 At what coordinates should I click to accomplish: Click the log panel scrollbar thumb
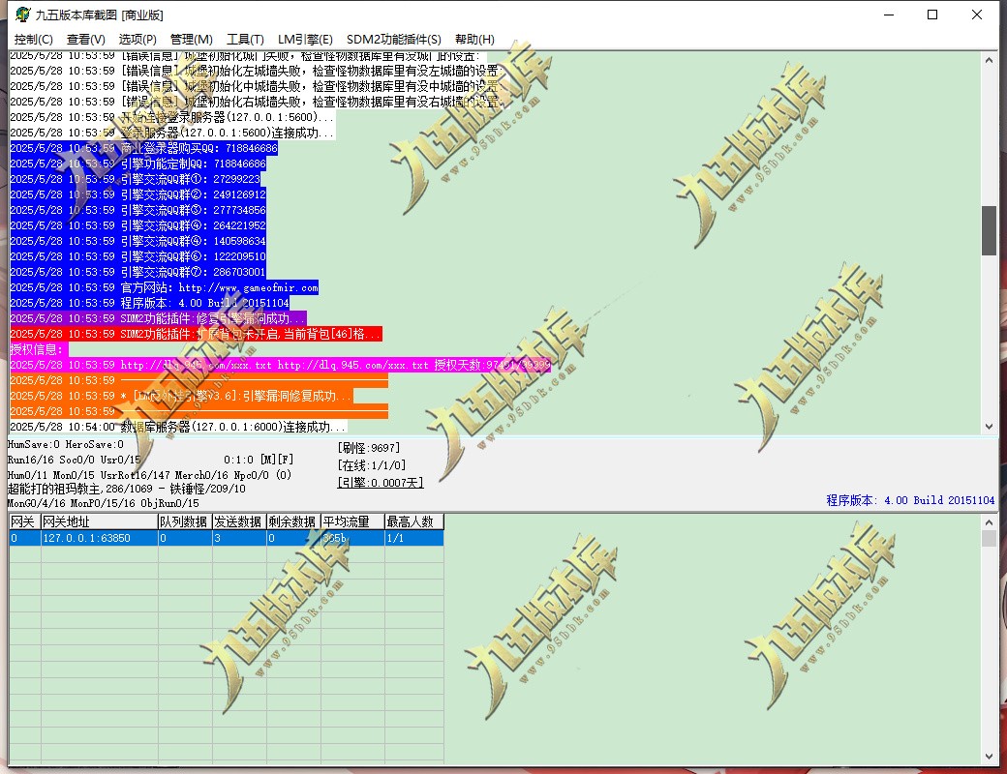point(989,230)
